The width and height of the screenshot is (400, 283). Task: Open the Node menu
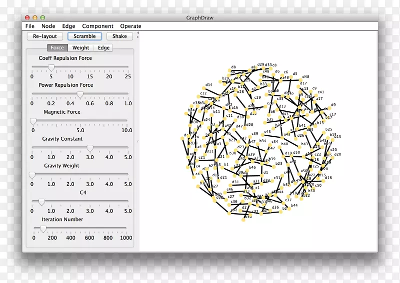point(48,26)
